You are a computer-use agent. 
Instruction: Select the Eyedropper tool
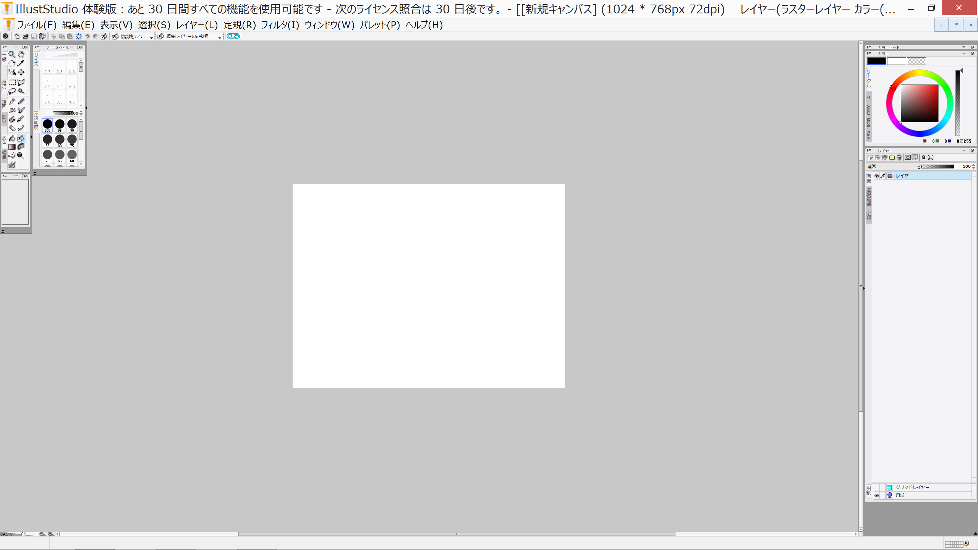[21, 63]
